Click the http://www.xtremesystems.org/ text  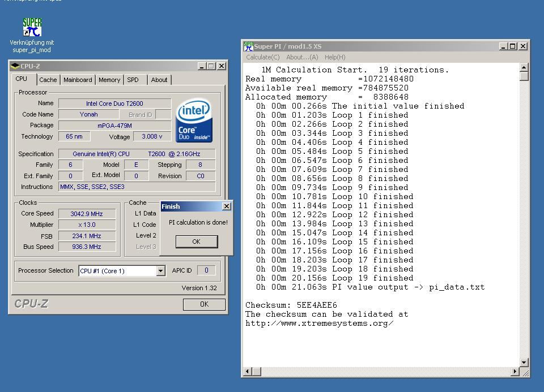click(x=319, y=324)
